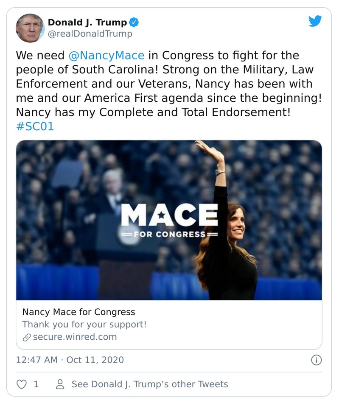Open Donald J. Trump's profile avatar
The image size is (339, 405).
click(x=30, y=28)
